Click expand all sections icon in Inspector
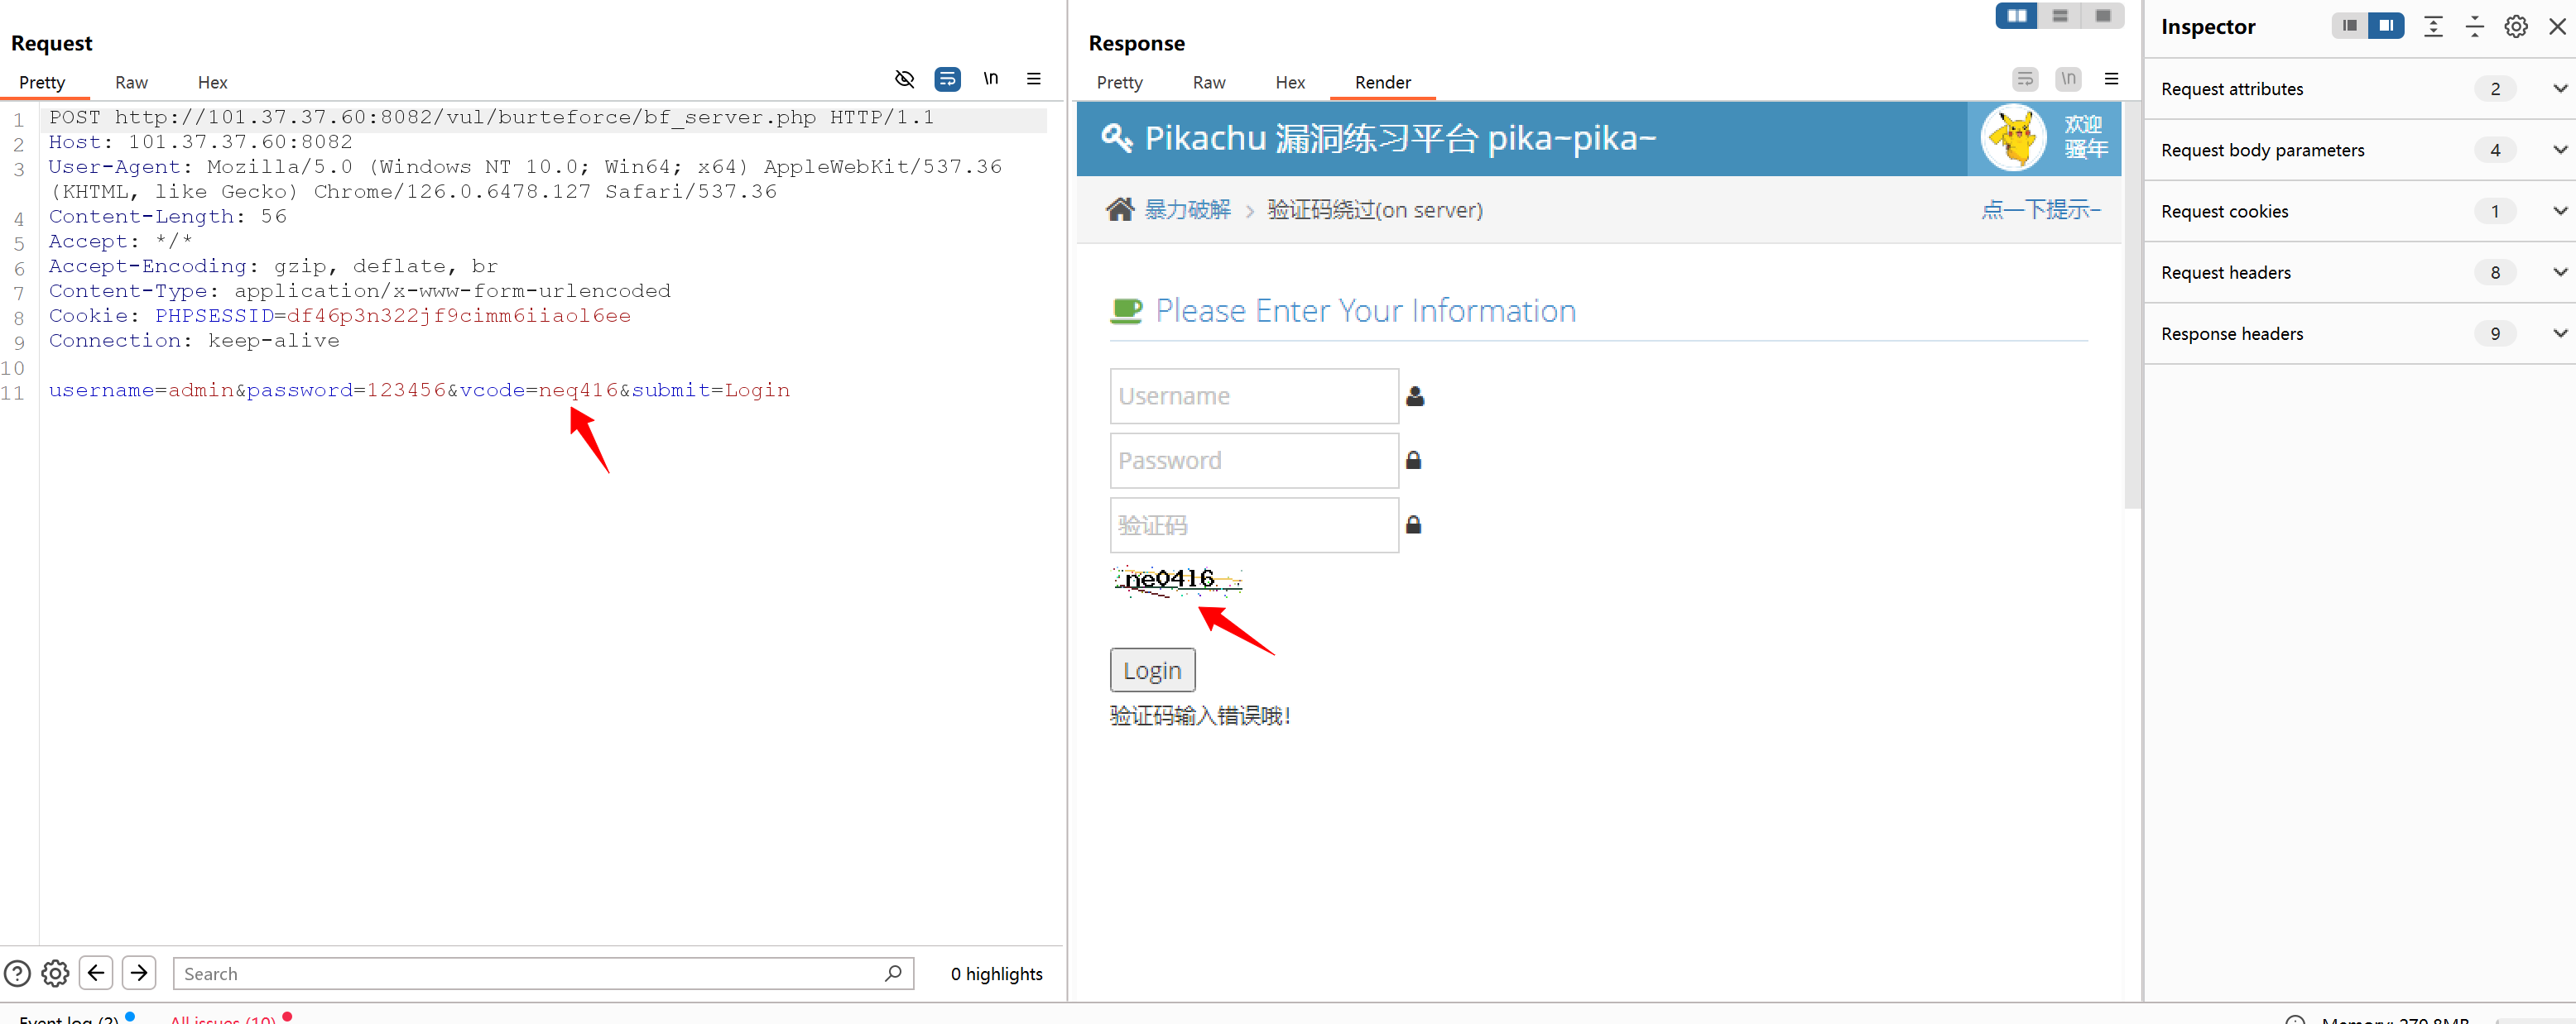The image size is (2576, 1024). [2433, 27]
